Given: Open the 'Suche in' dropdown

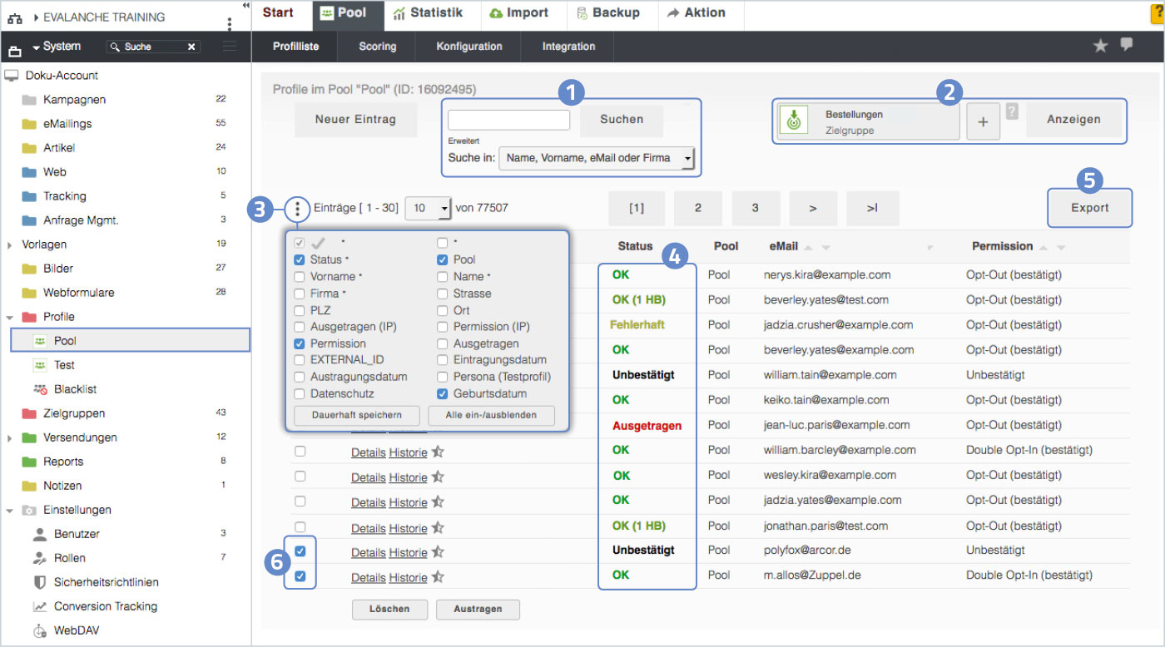Looking at the screenshot, I should tap(596, 158).
